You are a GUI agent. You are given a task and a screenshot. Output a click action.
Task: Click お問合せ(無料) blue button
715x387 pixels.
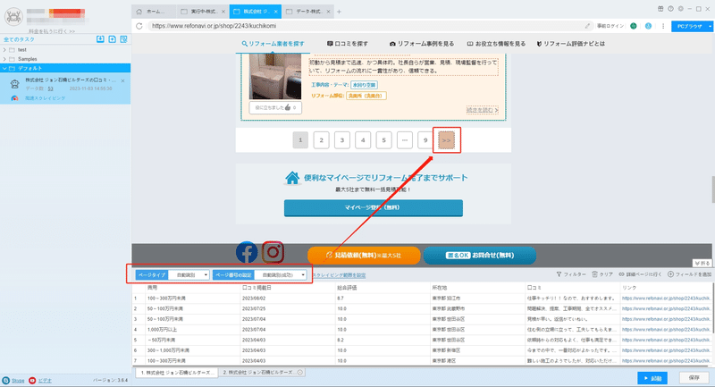(479, 256)
